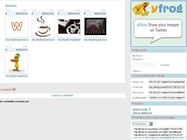Click the Images count '5'
187x140 pixels.
tap(142, 59)
